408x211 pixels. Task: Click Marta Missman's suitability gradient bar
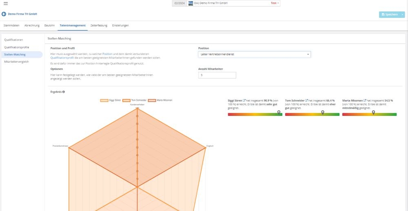tap(370, 114)
